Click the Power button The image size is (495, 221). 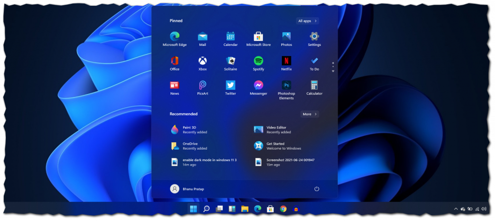(x=317, y=189)
